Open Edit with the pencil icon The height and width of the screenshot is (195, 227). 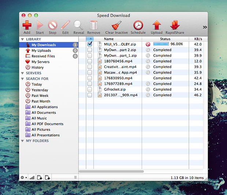66,25
